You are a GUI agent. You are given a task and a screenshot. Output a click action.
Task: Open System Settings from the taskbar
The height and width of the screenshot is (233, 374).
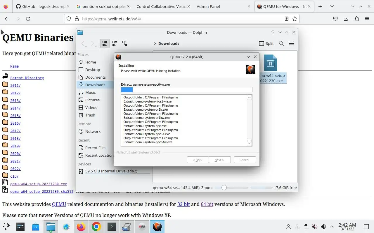pos(20,227)
